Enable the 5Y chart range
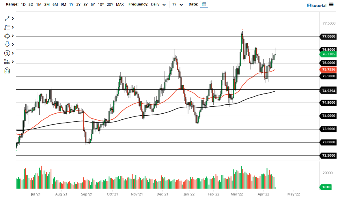Screen dimensions: 338x201 93,4
